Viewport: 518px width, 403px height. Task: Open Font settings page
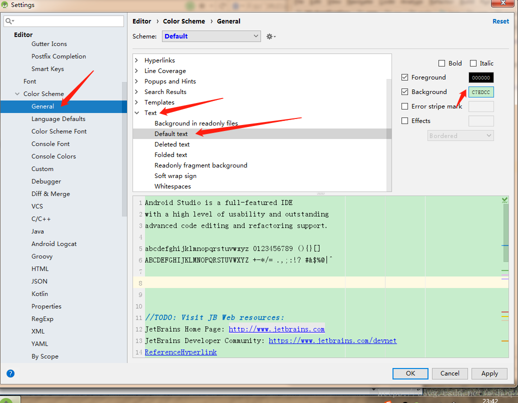pos(29,81)
